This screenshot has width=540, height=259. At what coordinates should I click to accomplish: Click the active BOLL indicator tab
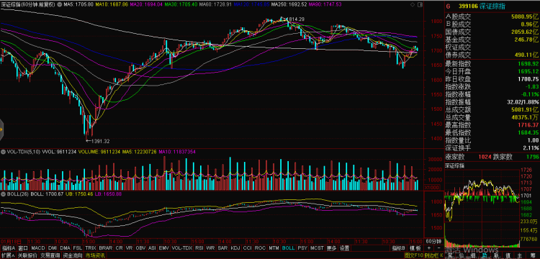pyautogui.click(x=288, y=248)
